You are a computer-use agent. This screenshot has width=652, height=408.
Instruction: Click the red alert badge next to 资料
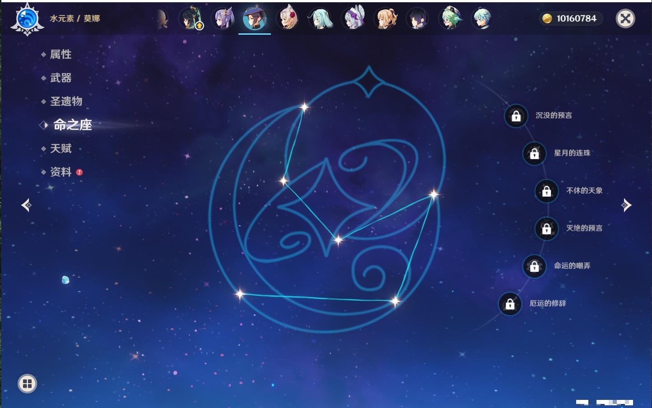click(79, 172)
